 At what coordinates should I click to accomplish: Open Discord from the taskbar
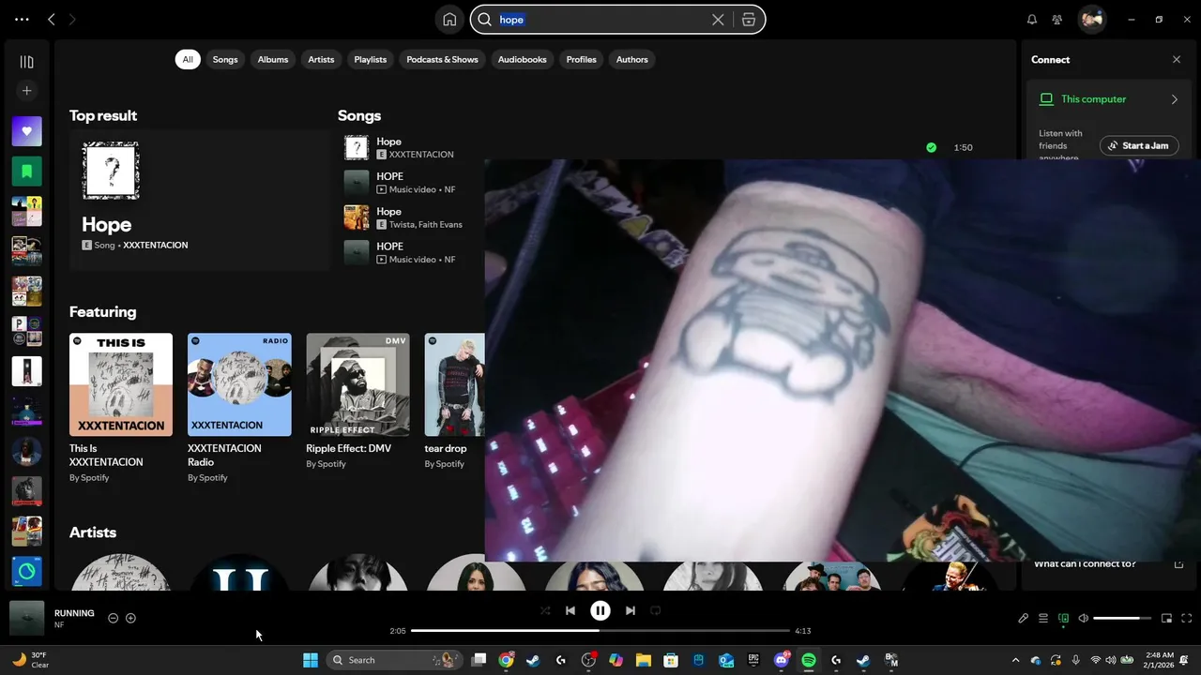782,660
